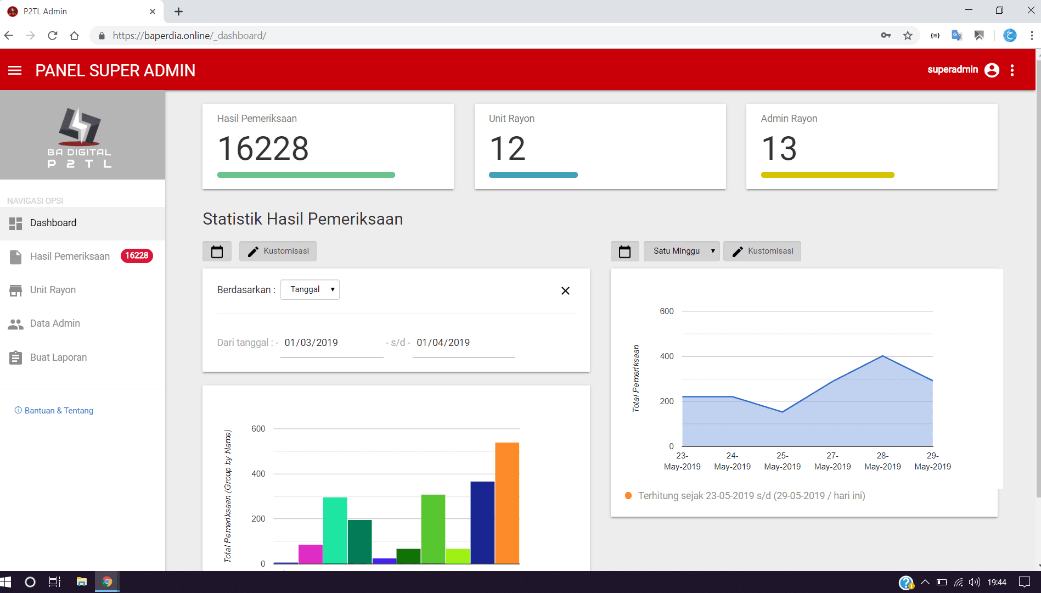Click the Chrome icon on the taskbar
This screenshot has height=593, width=1041.
(x=107, y=582)
